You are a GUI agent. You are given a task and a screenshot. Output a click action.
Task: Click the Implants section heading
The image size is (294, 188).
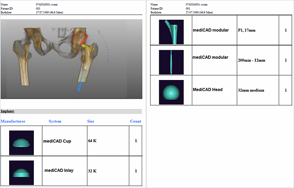click(7, 111)
